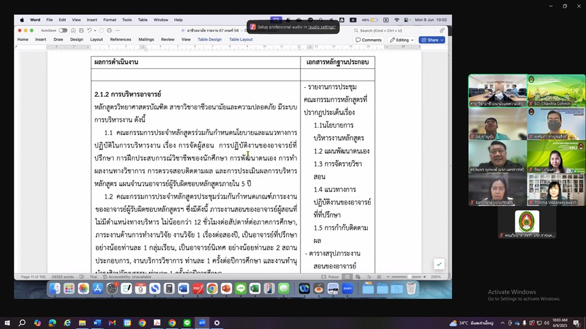Open the LINE app in the Dock
This screenshot has width=586, height=329.
[240, 289]
